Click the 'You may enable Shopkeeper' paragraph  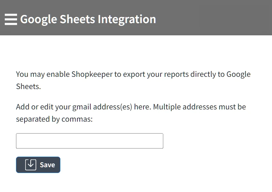click(x=133, y=80)
